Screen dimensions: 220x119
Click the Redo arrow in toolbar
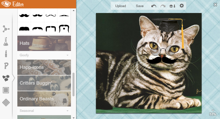[x=163, y=6]
